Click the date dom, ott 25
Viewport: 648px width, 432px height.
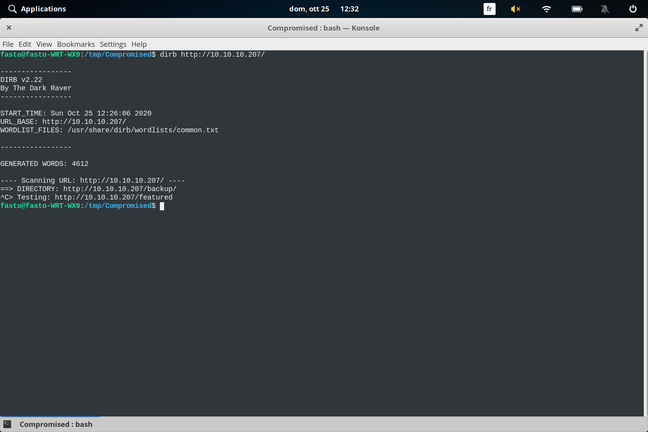point(309,9)
